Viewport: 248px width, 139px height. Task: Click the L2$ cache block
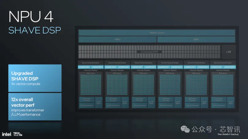tap(229, 52)
